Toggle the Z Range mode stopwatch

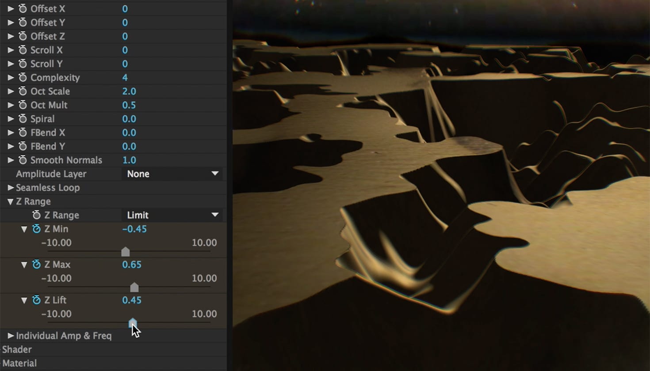click(x=36, y=215)
